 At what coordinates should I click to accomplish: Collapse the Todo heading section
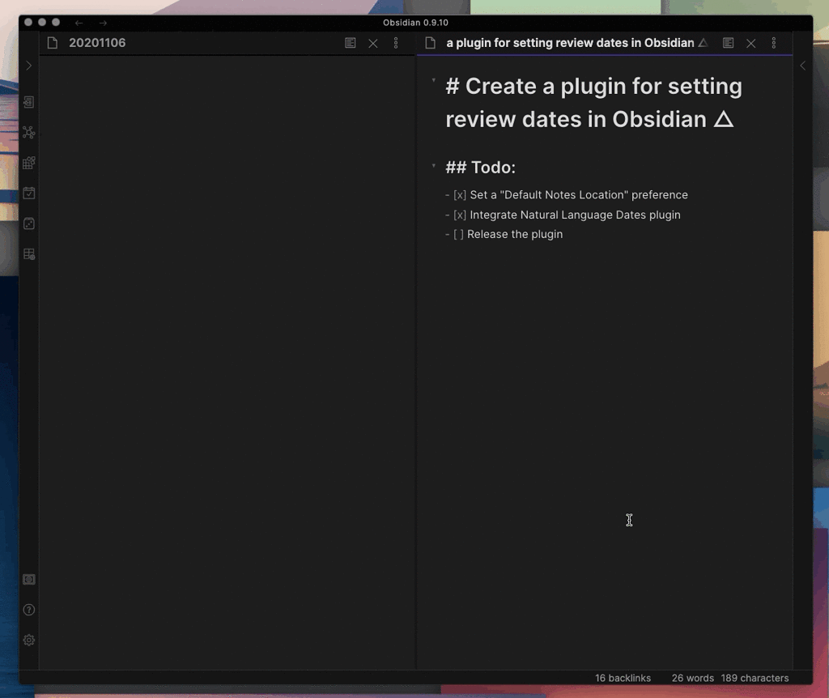click(434, 164)
